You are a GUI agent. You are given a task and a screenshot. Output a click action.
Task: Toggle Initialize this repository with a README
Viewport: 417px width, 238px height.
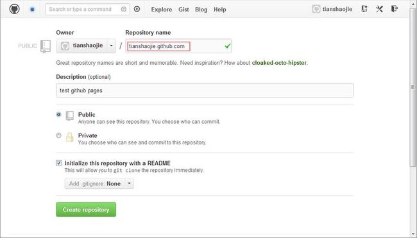pyautogui.click(x=59, y=163)
